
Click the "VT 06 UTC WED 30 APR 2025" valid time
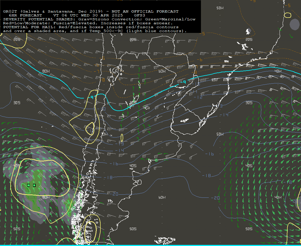coord(88,15)
